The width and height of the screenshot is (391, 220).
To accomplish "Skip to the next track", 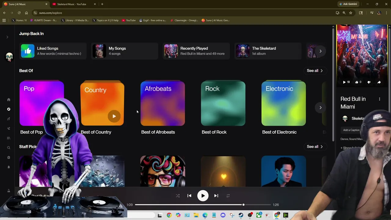I will [216, 196].
